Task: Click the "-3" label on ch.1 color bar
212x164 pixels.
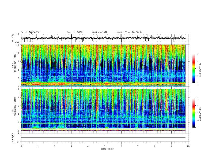Action: [x=197, y=54]
